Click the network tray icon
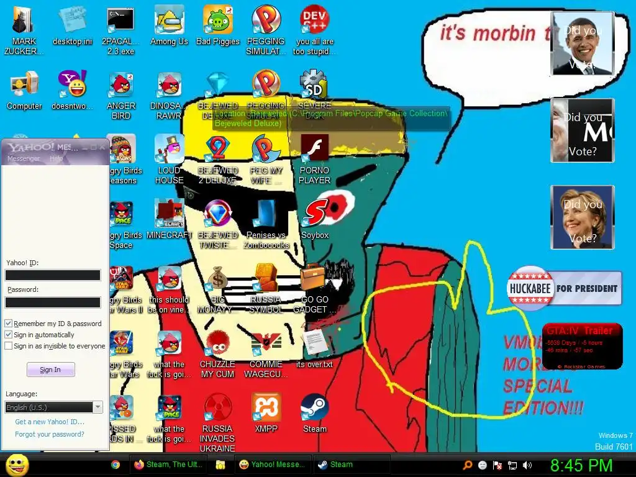The height and width of the screenshot is (477, 636). (x=512, y=465)
